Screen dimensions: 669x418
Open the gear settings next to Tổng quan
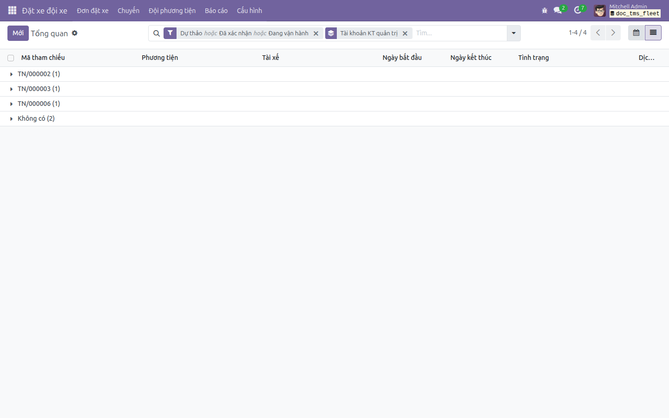tap(74, 33)
